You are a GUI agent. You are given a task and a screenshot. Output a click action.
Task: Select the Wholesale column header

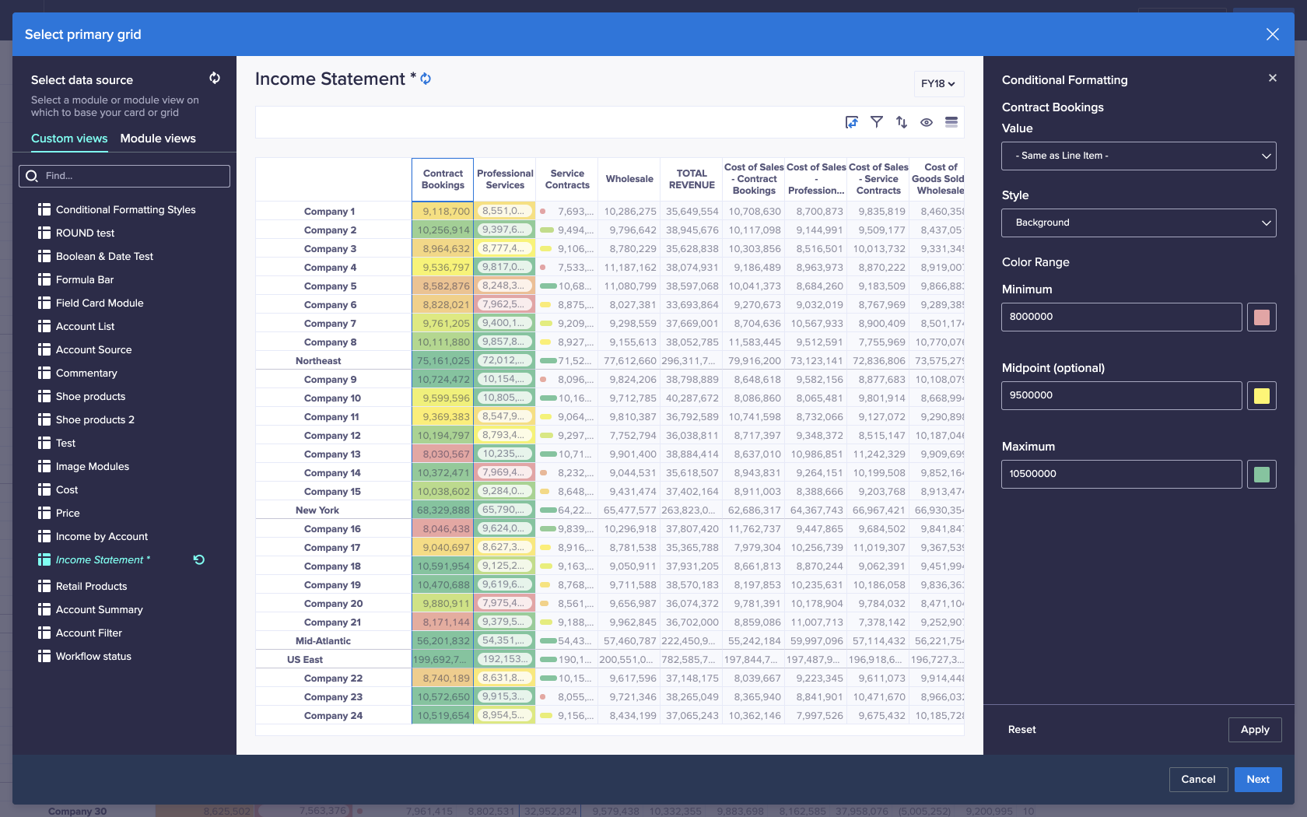[629, 180]
